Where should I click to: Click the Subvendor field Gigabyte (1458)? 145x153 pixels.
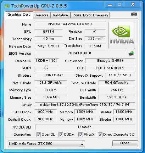pos(110,61)
